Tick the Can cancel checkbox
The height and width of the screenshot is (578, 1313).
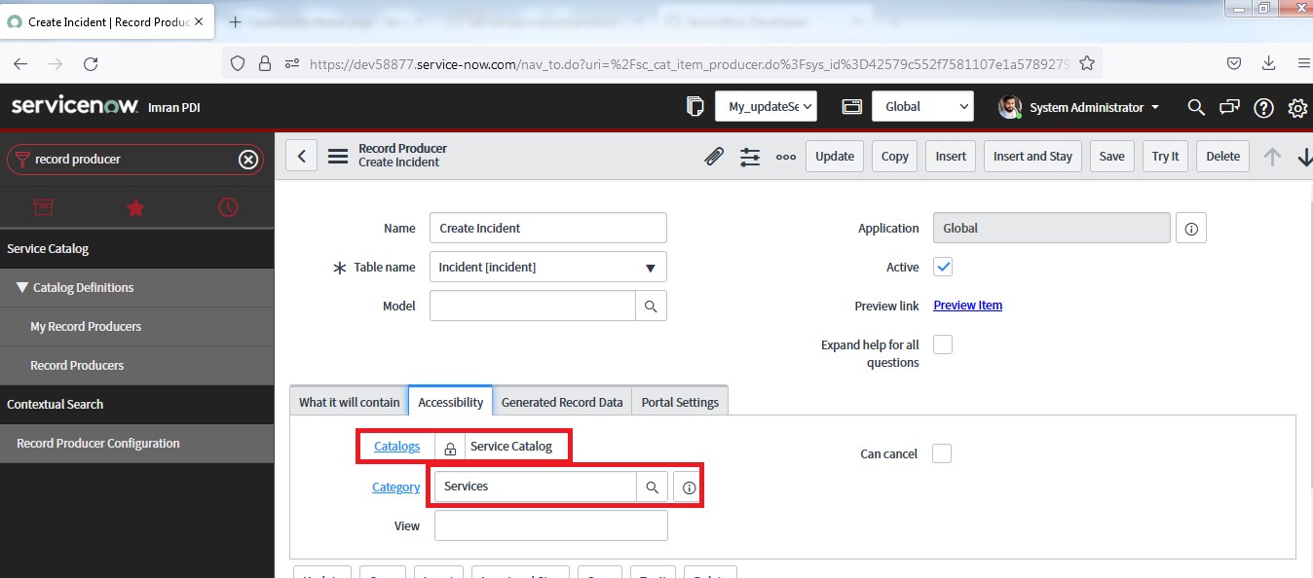click(x=942, y=453)
